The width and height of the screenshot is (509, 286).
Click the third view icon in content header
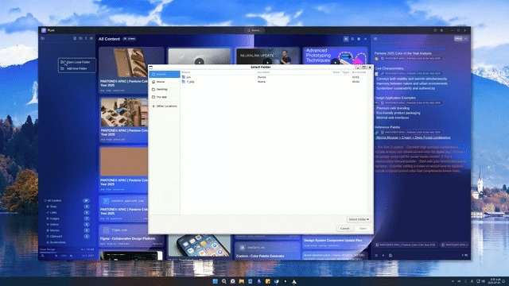[x=359, y=39]
